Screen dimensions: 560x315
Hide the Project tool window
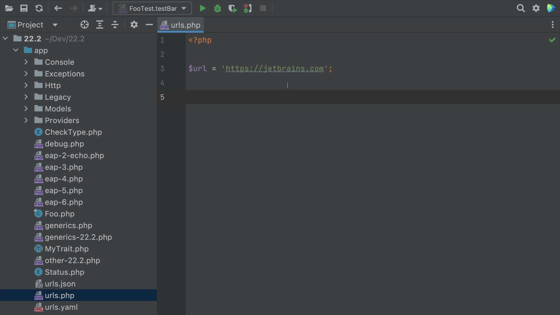tap(149, 25)
